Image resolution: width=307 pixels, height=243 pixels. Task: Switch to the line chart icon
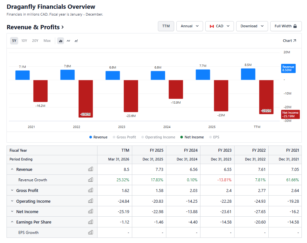click(x=68, y=41)
